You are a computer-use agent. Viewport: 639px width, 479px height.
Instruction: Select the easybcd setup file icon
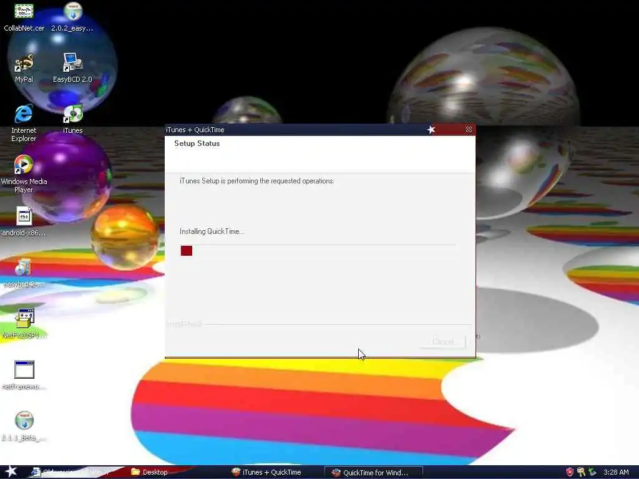coord(23,268)
